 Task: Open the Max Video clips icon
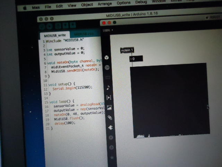(x=109, y=97)
